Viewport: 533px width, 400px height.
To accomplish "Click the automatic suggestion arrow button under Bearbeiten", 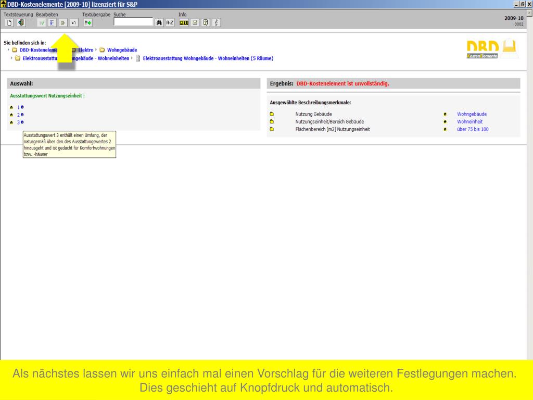I will click(63, 22).
